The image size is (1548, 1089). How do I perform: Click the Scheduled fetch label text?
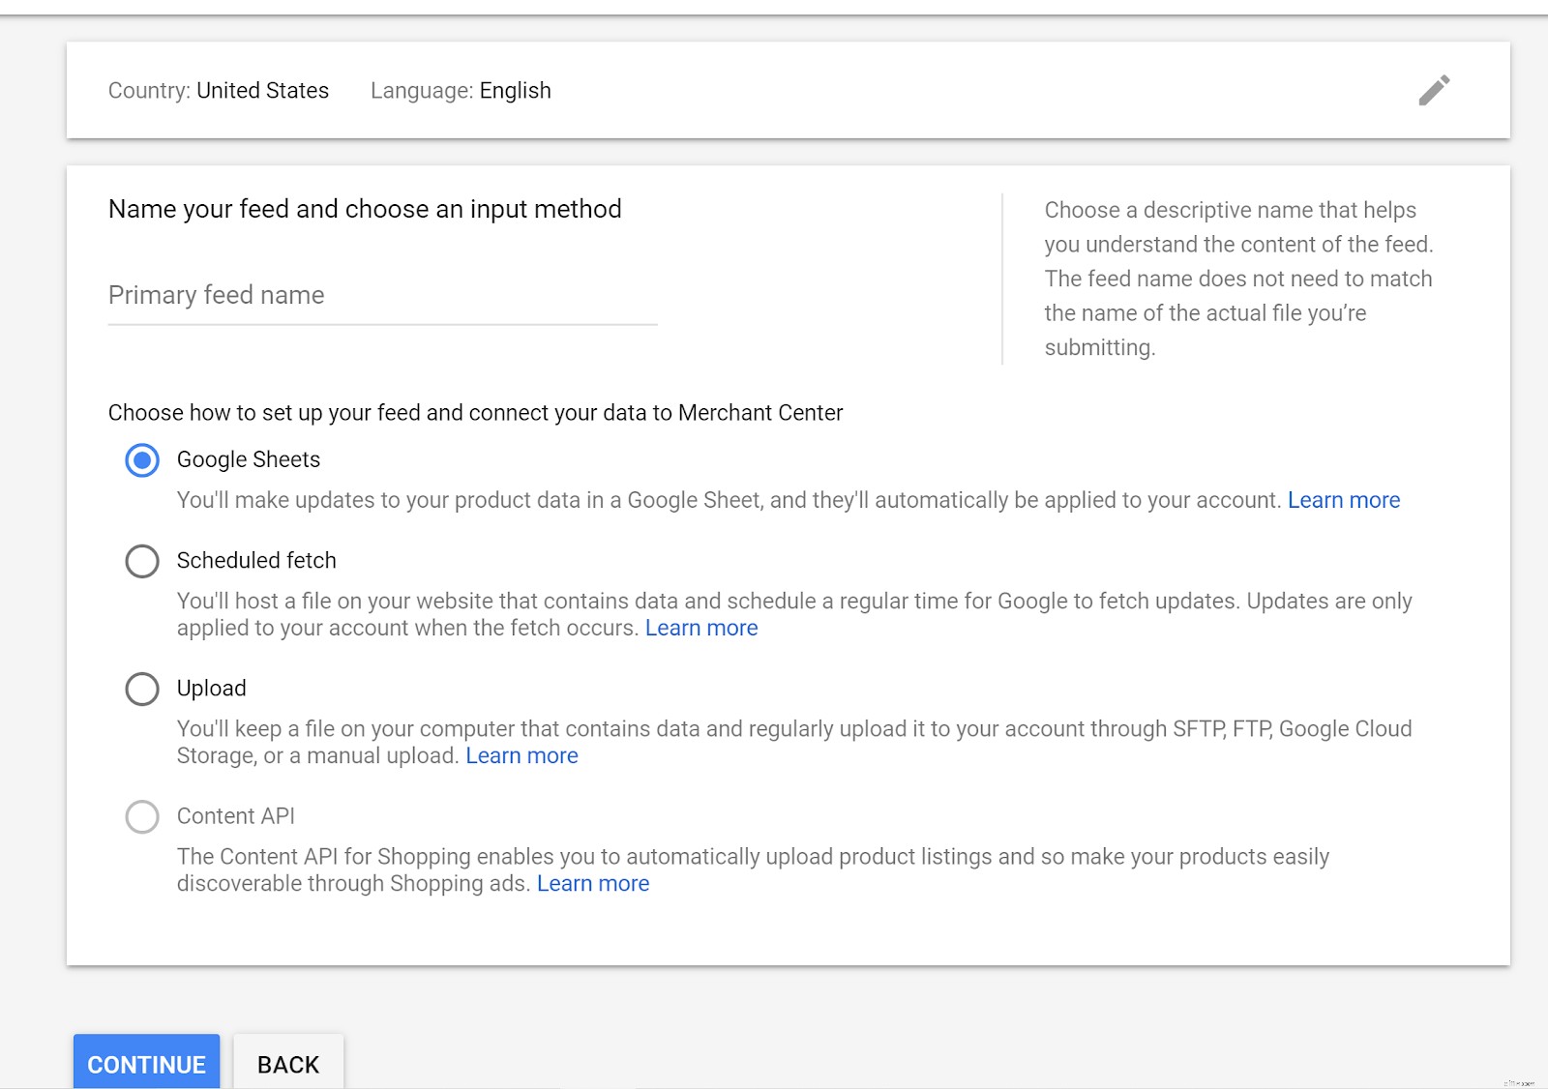click(x=255, y=560)
